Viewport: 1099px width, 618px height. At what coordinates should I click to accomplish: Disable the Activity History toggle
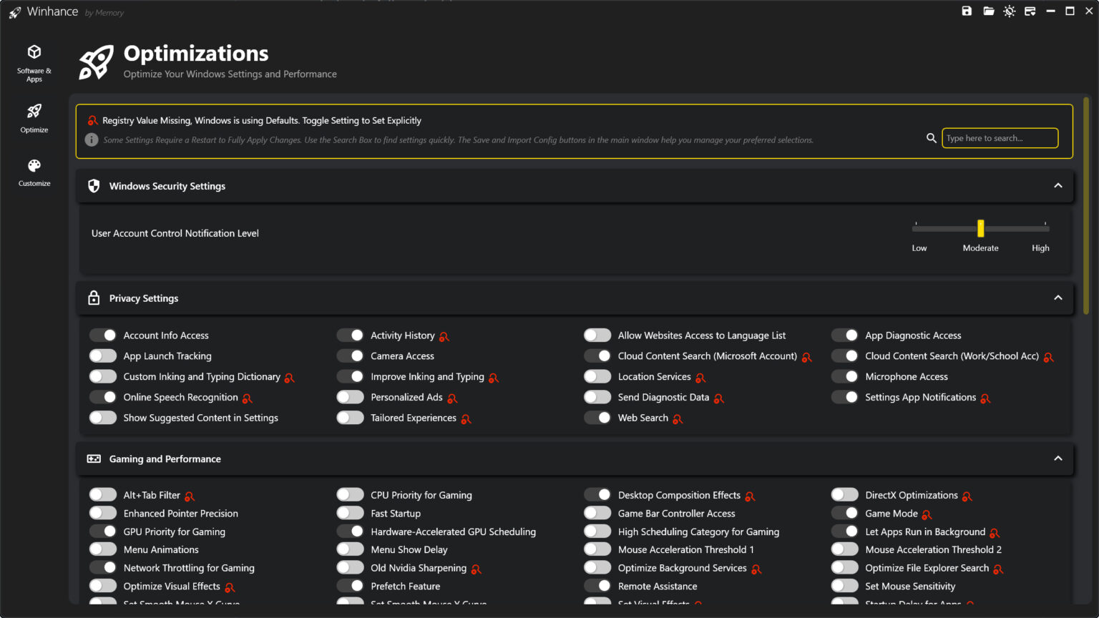[350, 335]
